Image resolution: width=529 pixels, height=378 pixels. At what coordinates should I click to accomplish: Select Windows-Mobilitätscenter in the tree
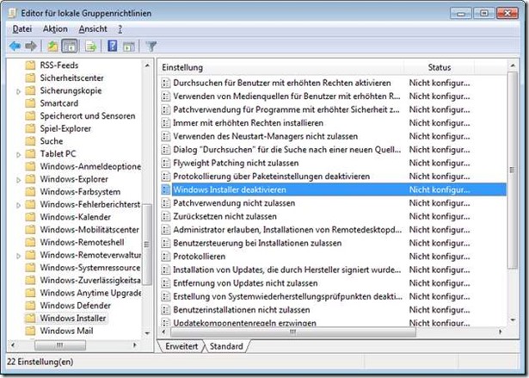[x=89, y=229]
